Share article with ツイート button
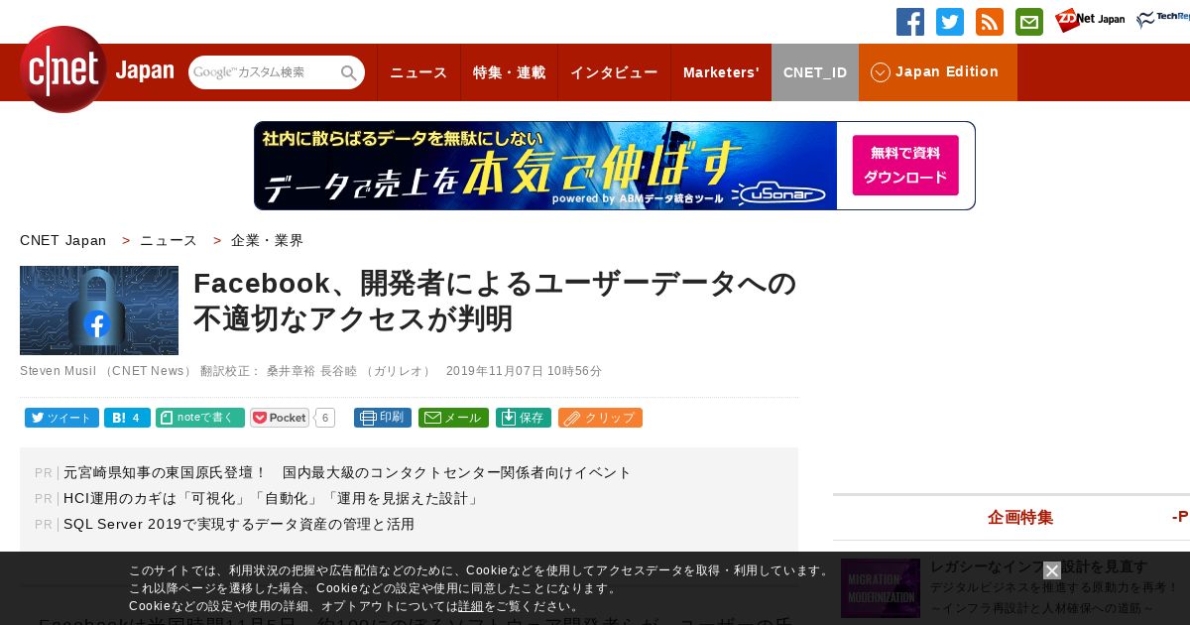 (61, 418)
